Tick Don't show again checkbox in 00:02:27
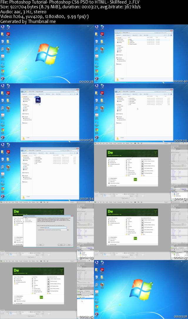This screenshot has height=319, width=188. coord(109,245)
